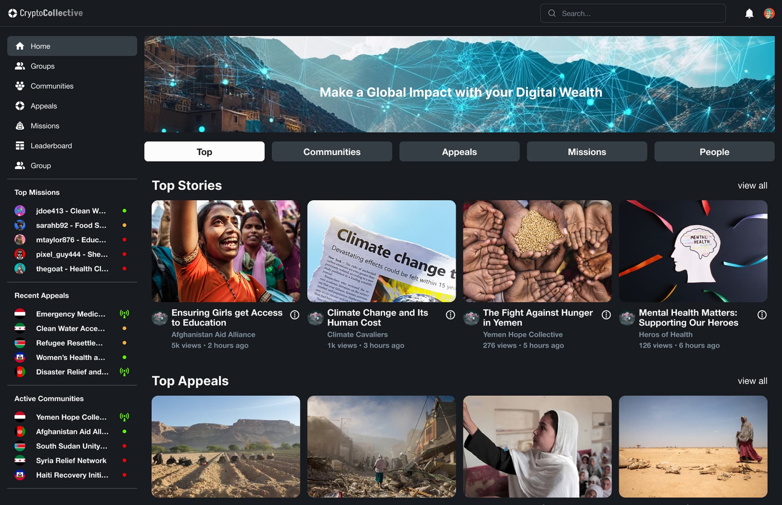
Task: Click info icon on Climate Change story
Action: click(x=450, y=315)
